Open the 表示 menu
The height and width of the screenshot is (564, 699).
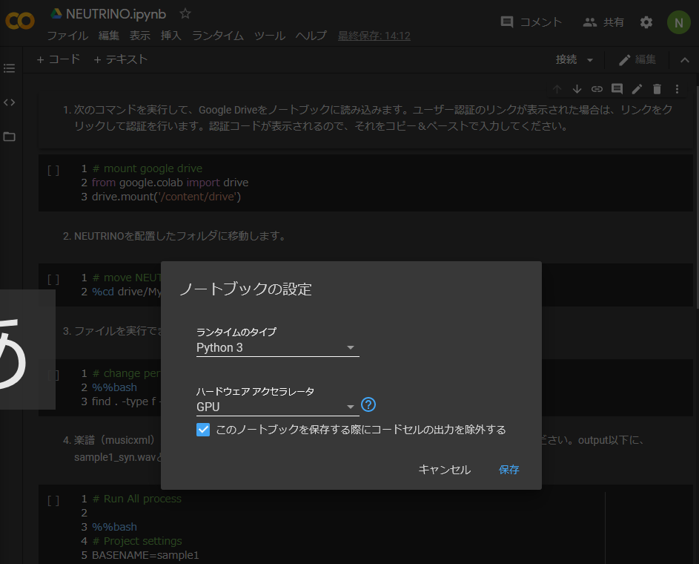tap(140, 36)
